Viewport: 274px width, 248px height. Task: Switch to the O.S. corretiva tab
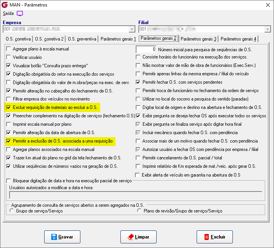(18, 39)
